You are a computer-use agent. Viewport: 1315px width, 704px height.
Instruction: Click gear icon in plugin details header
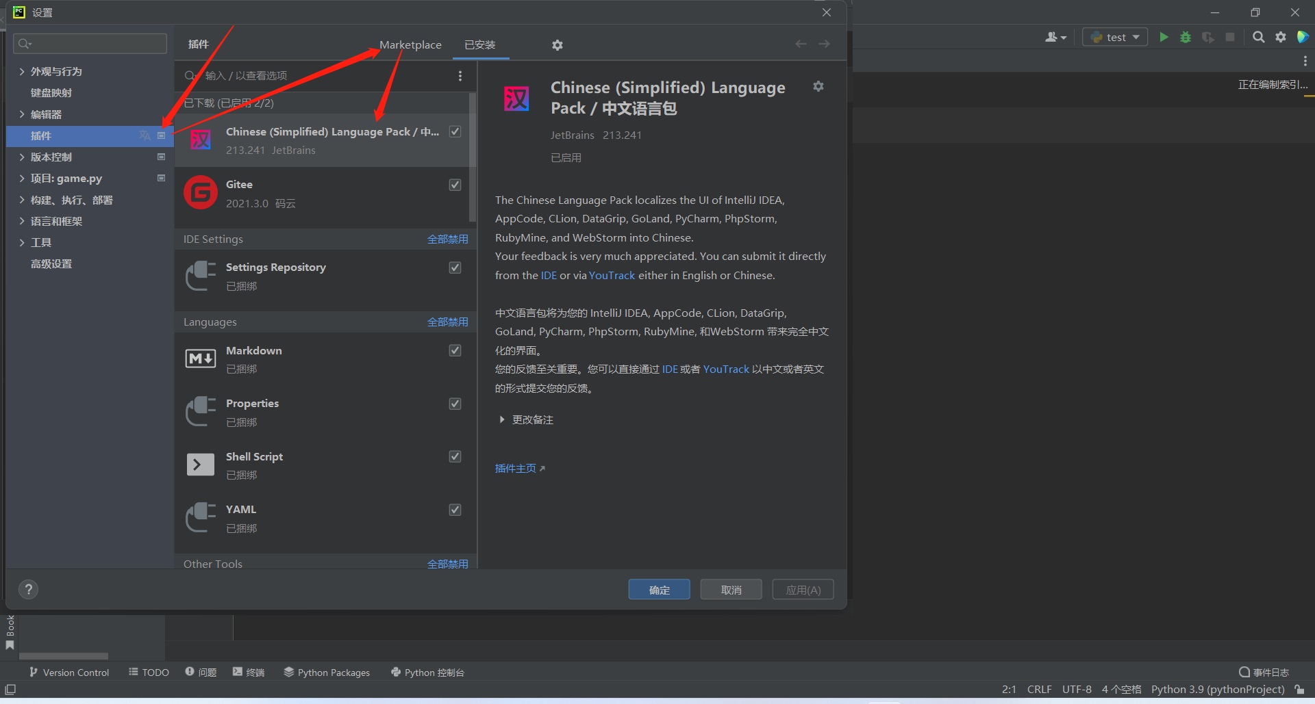click(818, 86)
